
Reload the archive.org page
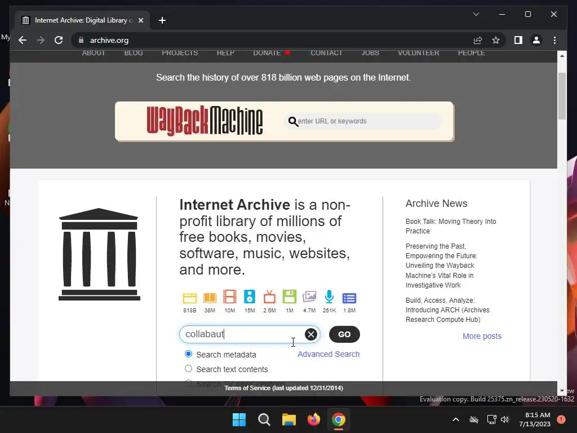click(x=59, y=40)
